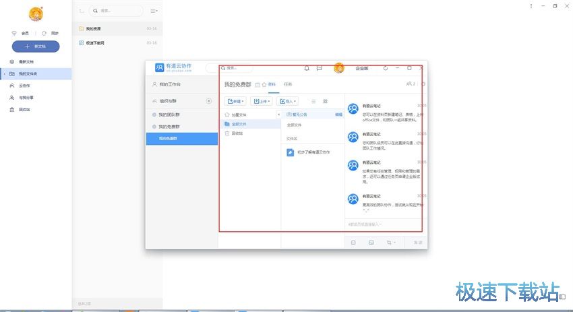The height and width of the screenshot is (312, 573).
Task: Switch to grid view icon
Action: [x=325, y=101]
